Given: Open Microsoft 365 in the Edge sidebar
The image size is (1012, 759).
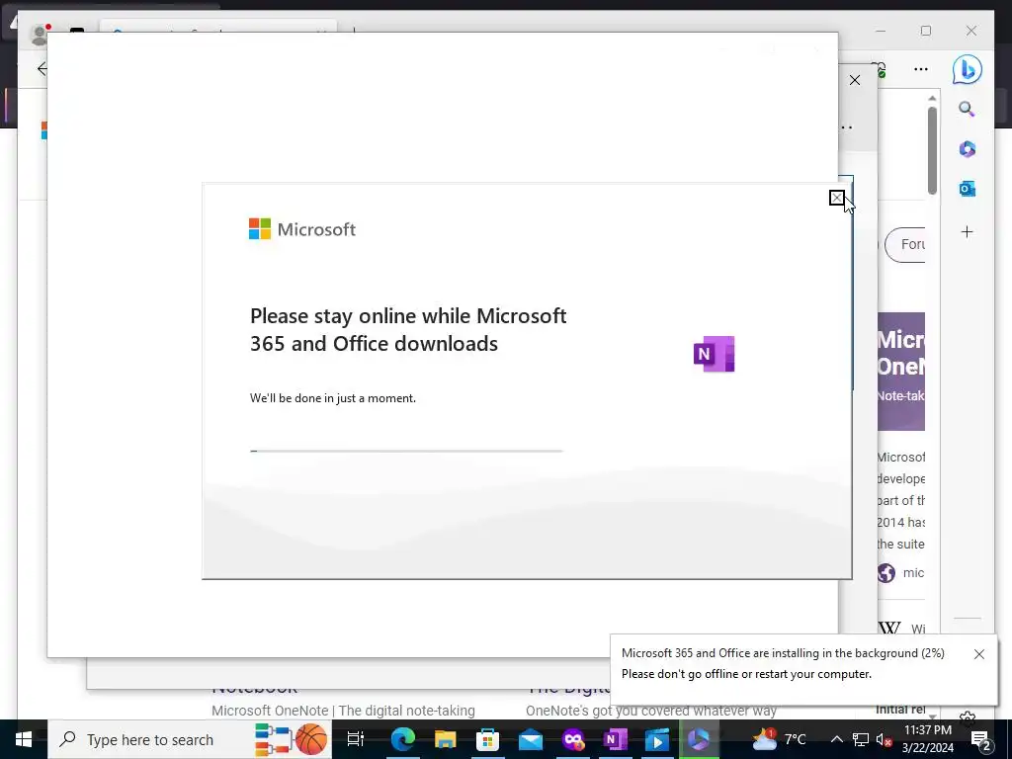Looking at the screenshot, I should pos(967,149).
